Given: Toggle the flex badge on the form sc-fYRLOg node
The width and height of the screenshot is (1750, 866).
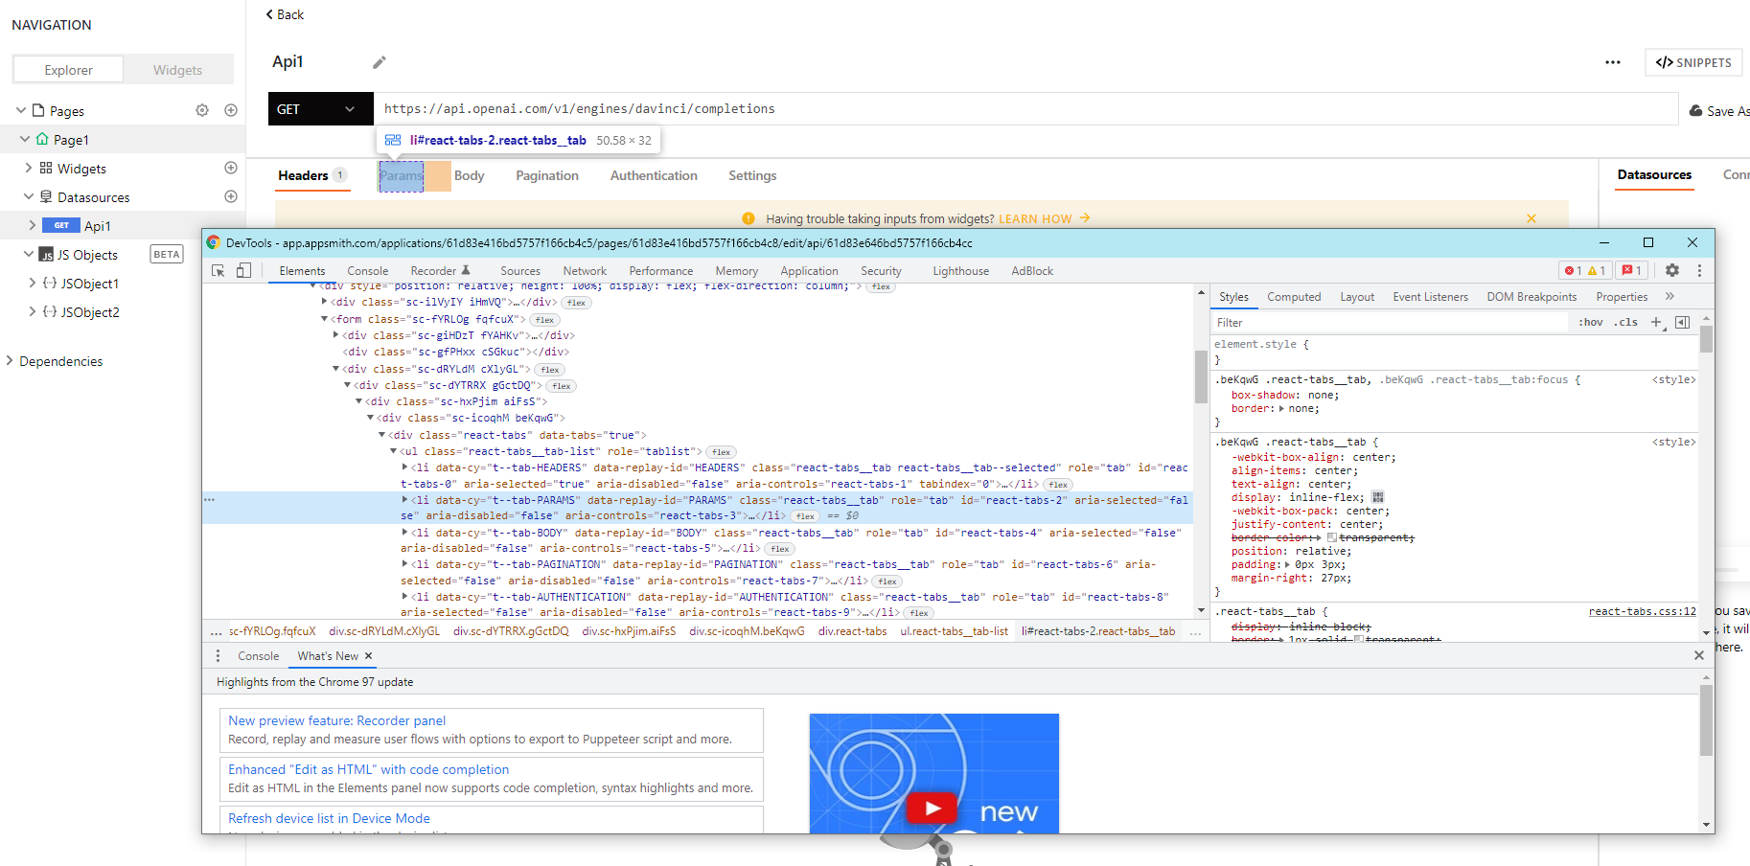Looking at the screenshot, I should click(x=545, y=320).
